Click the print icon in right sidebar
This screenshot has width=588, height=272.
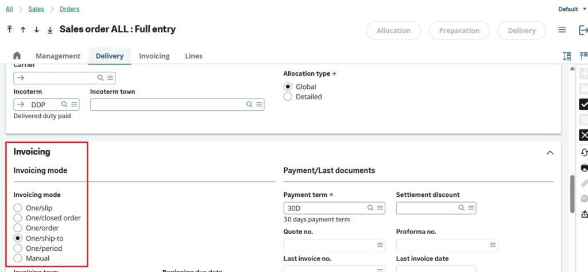(x=584, y=168)
